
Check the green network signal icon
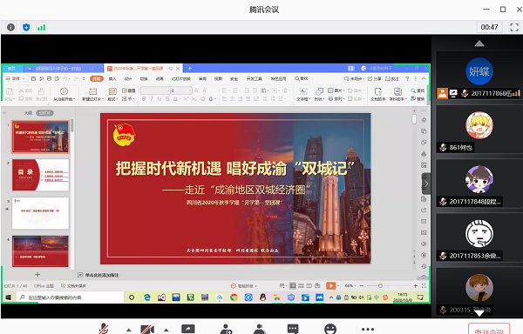41,27
